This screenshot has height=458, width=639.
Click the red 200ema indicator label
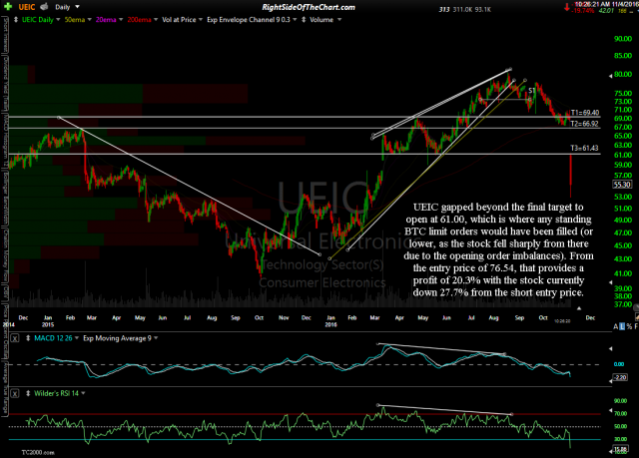point(139,20)
